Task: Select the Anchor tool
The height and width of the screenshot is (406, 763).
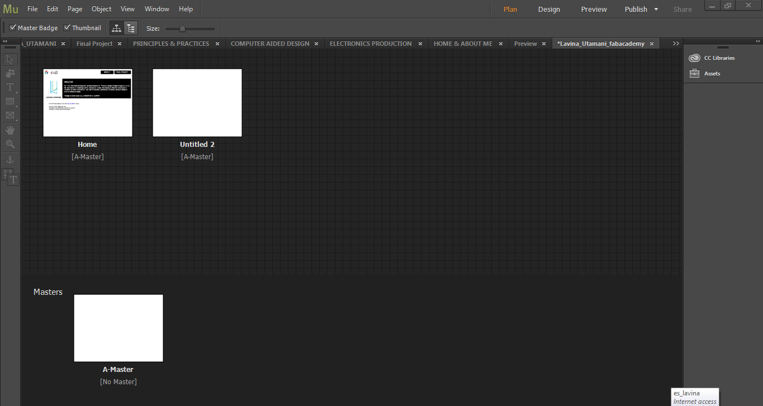Action: 10,160
